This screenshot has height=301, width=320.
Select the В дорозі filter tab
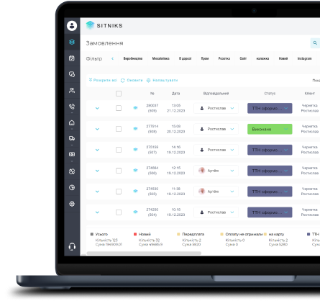coord(185,58)
